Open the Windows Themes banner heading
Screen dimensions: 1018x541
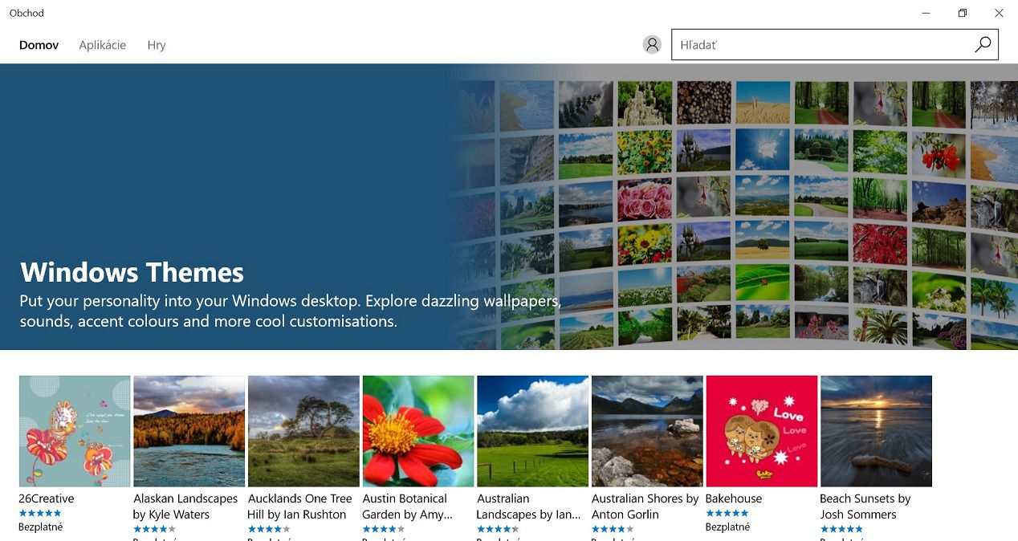pos(132,272)
